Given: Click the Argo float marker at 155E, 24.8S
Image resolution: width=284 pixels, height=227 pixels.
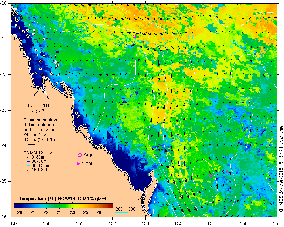Looking at the screenshot, I should click(x=211, y=175).
